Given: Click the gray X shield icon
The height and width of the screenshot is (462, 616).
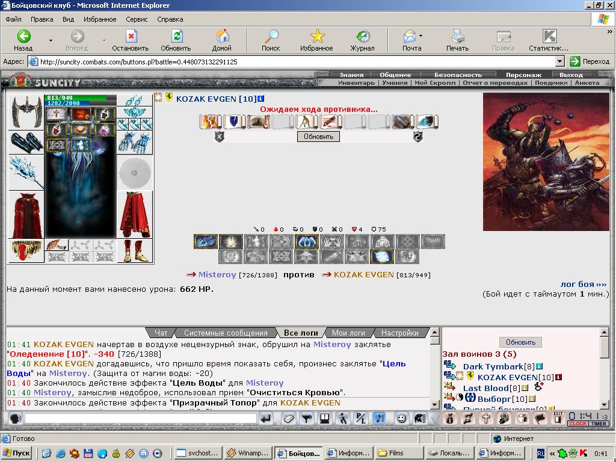Looking at the screenshot, I should (x=219, y=137).
